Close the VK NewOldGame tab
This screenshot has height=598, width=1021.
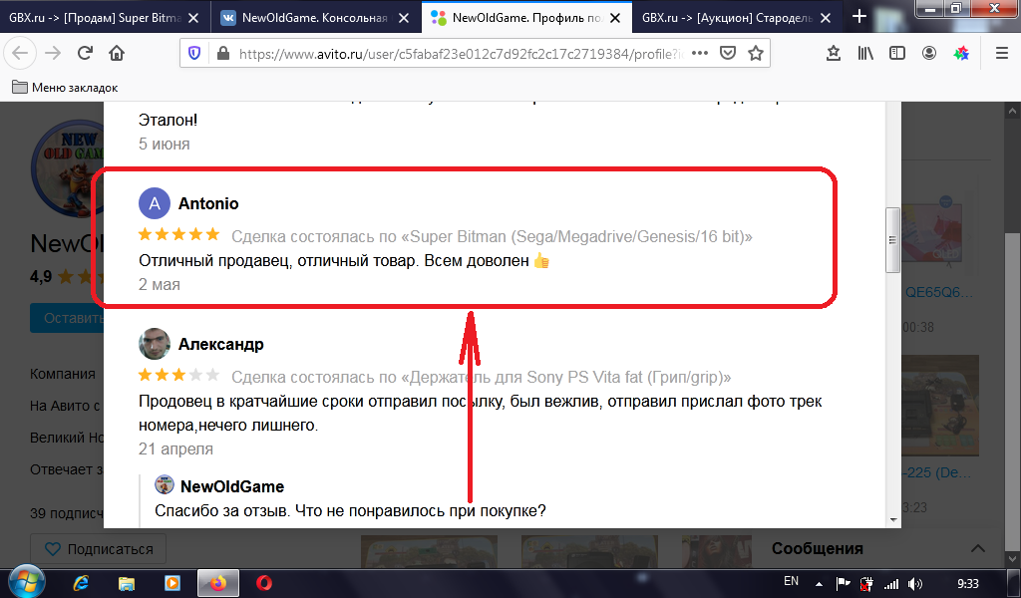click(404, 18)
